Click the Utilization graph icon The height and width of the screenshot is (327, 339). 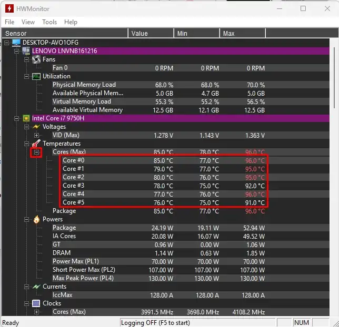click(x=36, y=76)
